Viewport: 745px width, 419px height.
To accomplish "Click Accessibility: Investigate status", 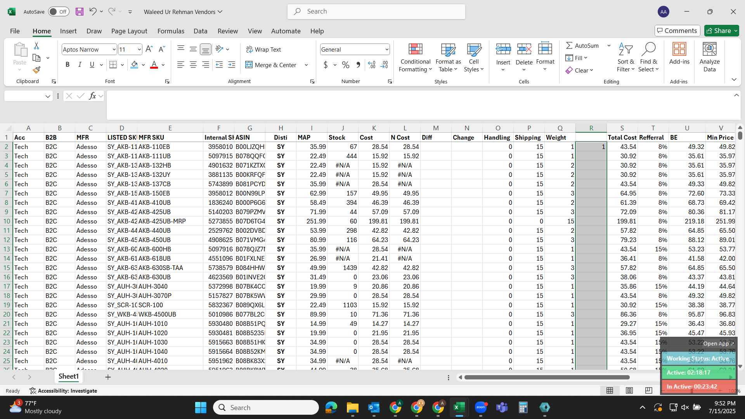I will (x=63, y=391).
